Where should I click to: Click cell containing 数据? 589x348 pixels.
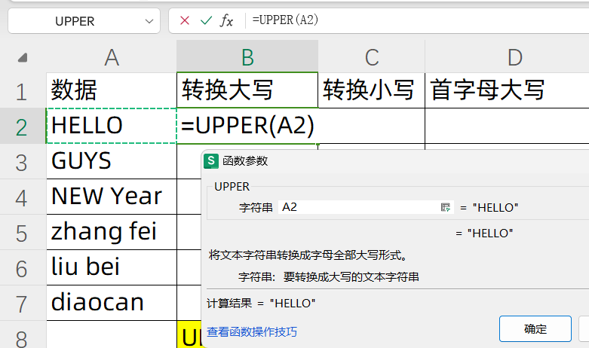point(112,90)
